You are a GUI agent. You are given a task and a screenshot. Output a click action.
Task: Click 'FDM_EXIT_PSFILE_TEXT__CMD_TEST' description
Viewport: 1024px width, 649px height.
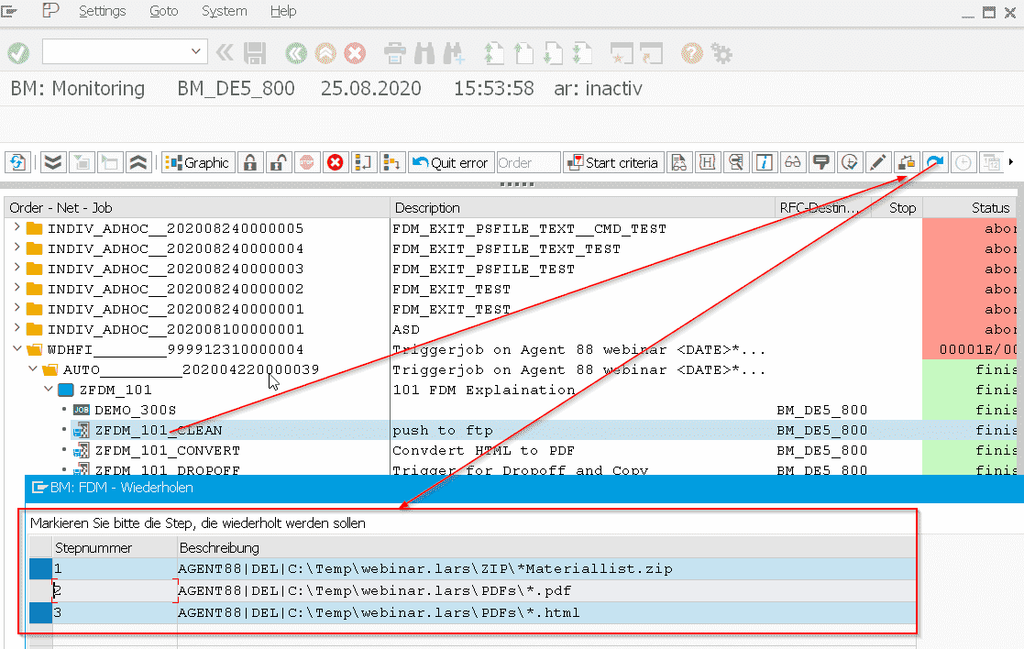[x=530, y=228]
